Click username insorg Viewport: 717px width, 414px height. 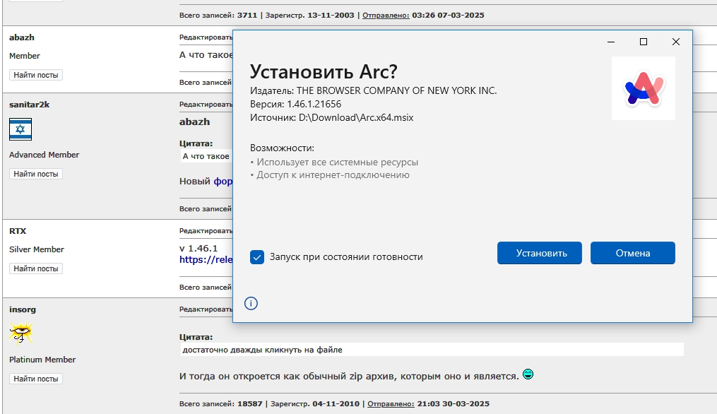click(x=23, y=309)
